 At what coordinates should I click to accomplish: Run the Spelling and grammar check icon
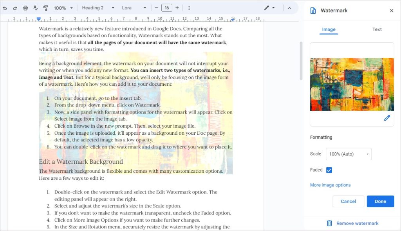tap(36, 7)
